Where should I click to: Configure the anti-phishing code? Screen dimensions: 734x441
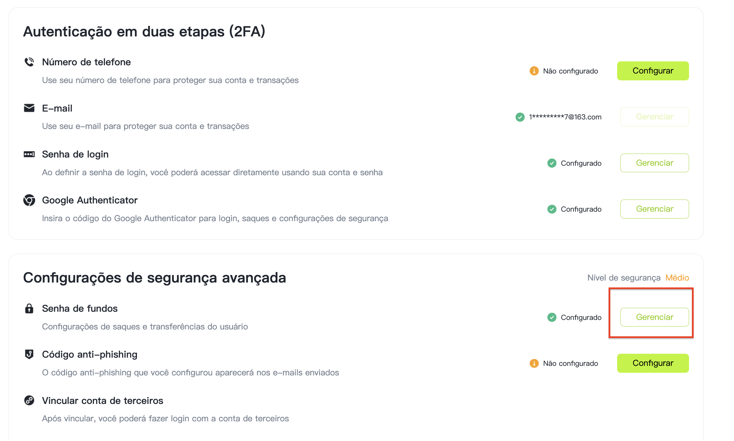click(x=653, y=363)
